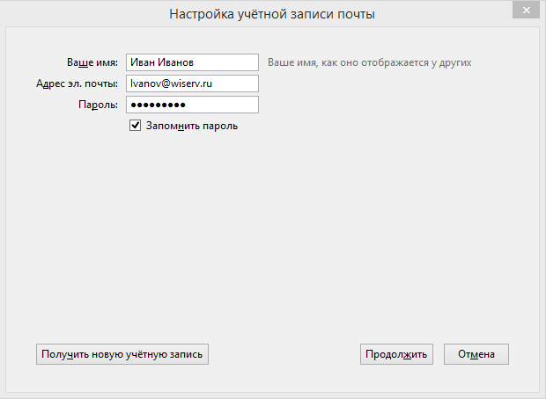
Task: Click the Адрес эл. почты: label
Action: tap(77, 83)
